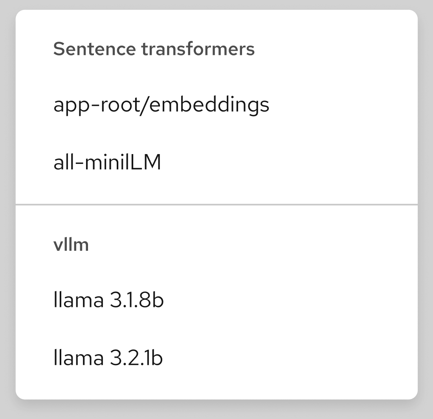This screenshot has height=419, width=433.
Task: Click the Sentence transformers group heading
Action: pos(154,49)
